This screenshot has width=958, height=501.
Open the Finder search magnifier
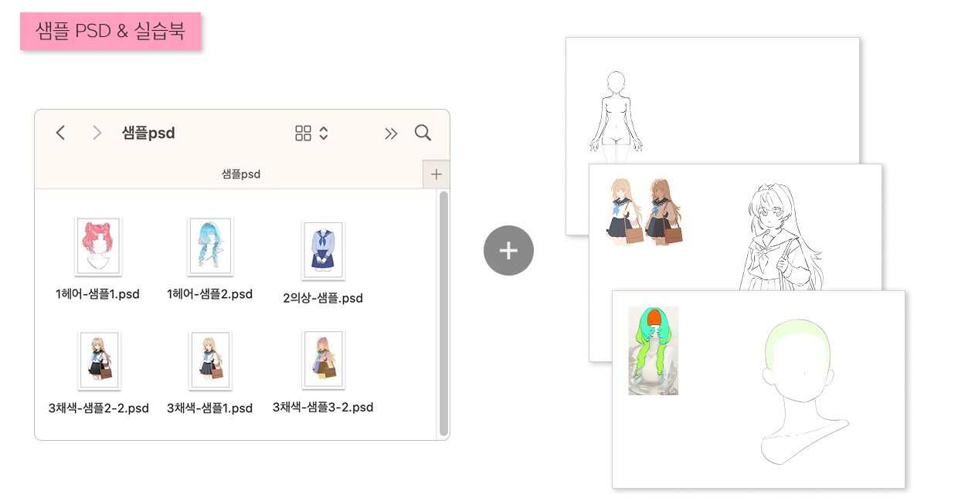click(x=423, y=133)
